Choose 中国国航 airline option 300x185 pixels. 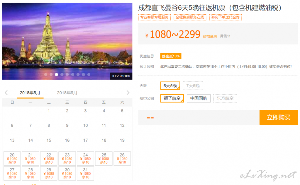(x=199, y=98)
